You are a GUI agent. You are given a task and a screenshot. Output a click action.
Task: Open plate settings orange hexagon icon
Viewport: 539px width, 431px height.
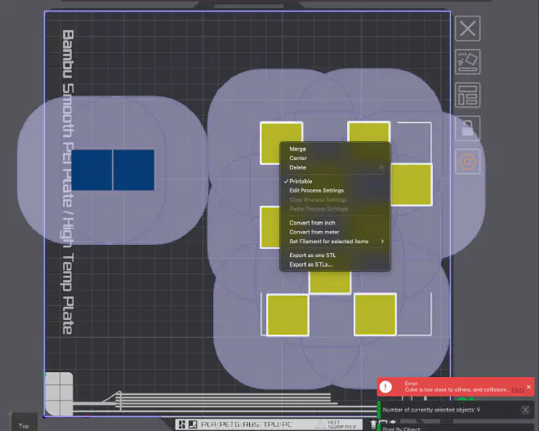[467, 162]
